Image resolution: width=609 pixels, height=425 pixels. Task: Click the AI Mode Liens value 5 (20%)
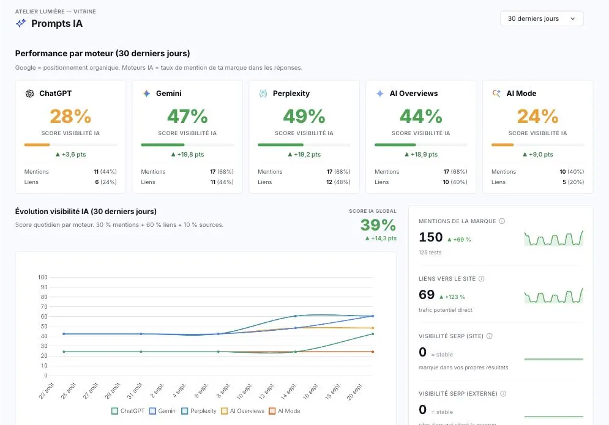[x=574, y=182]
